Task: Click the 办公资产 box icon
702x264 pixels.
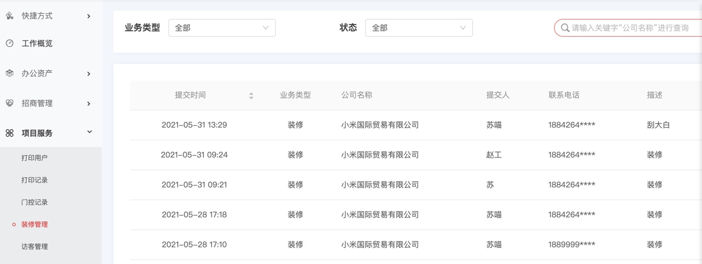Action: pyautogui.click(x=9, y=73)
